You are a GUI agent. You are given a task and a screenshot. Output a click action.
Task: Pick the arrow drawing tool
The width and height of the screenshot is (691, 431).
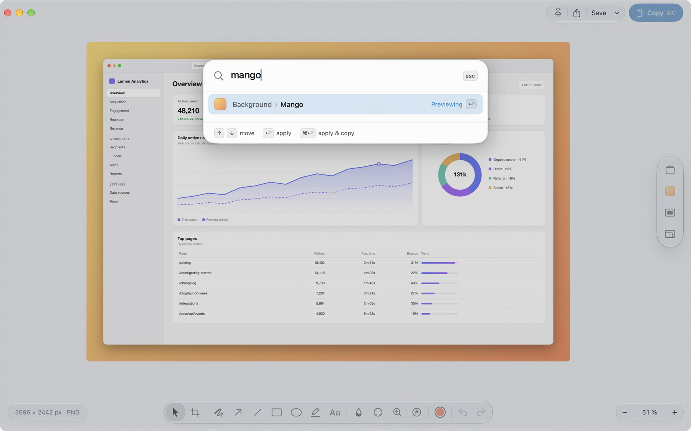238,412
